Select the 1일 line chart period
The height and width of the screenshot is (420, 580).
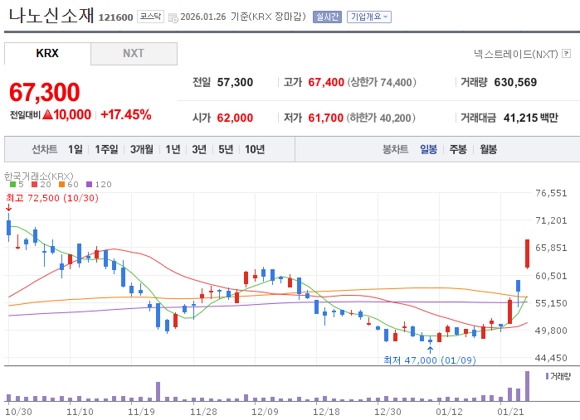tap(75, 149)
